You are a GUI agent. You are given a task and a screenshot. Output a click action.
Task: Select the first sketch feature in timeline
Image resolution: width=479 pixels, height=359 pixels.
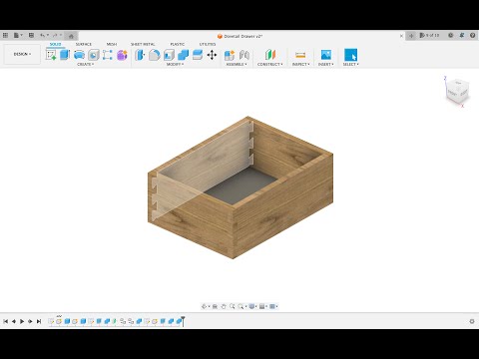click(x=51, y=321)
